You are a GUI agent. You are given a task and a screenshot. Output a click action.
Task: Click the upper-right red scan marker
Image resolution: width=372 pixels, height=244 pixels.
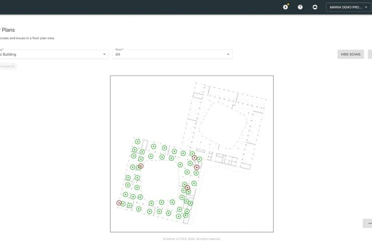(194, 158)
